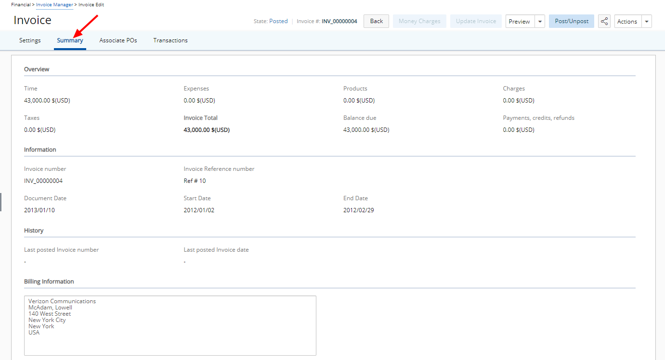The image size is (665, 360).
Task: Click the Information section heading
Action: 40,150
